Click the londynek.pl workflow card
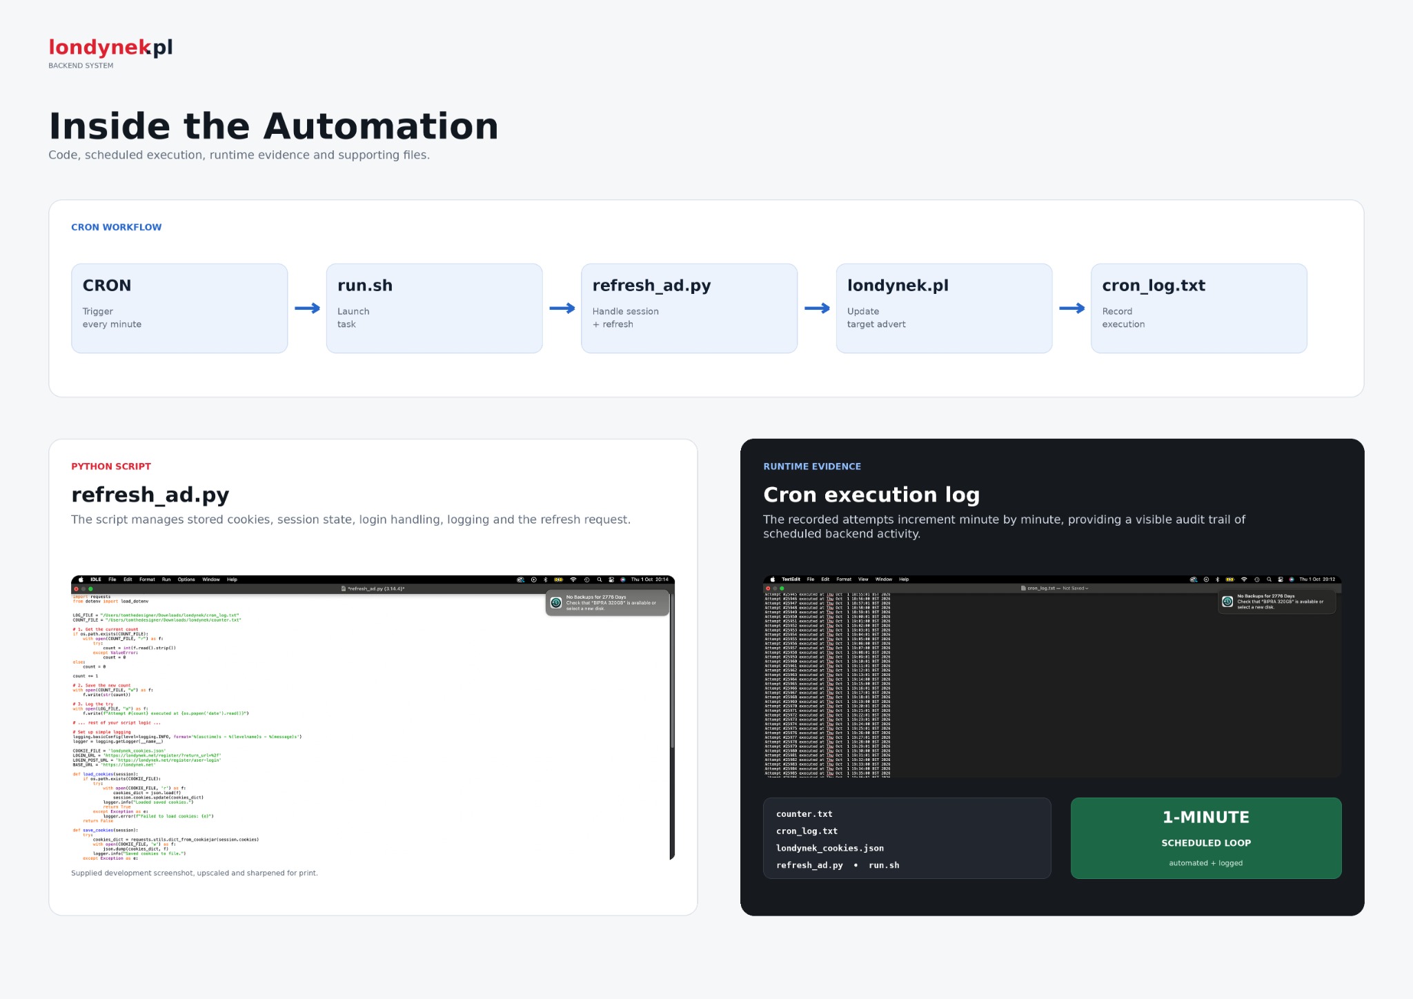The image size is (1413, 999). tap(944, 308)
